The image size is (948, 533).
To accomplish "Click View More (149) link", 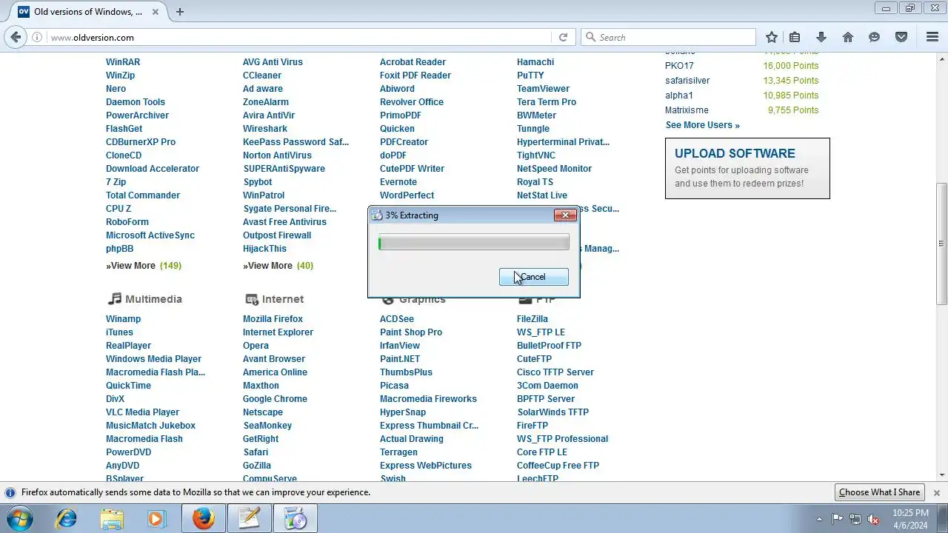I will pyautogui.click(x=144, y=266).
